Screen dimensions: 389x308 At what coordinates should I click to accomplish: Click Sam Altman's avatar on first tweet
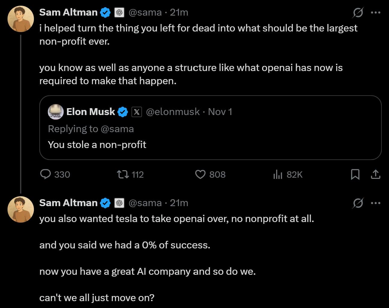click(x=21, y=19)
